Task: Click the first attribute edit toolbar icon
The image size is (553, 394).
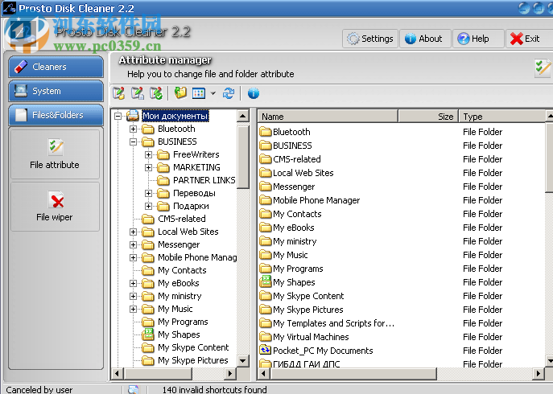Action: tap(119, 93)
